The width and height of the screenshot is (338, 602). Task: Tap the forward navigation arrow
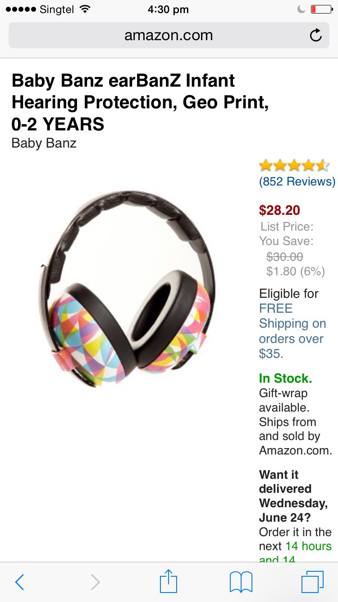point(95,582)
